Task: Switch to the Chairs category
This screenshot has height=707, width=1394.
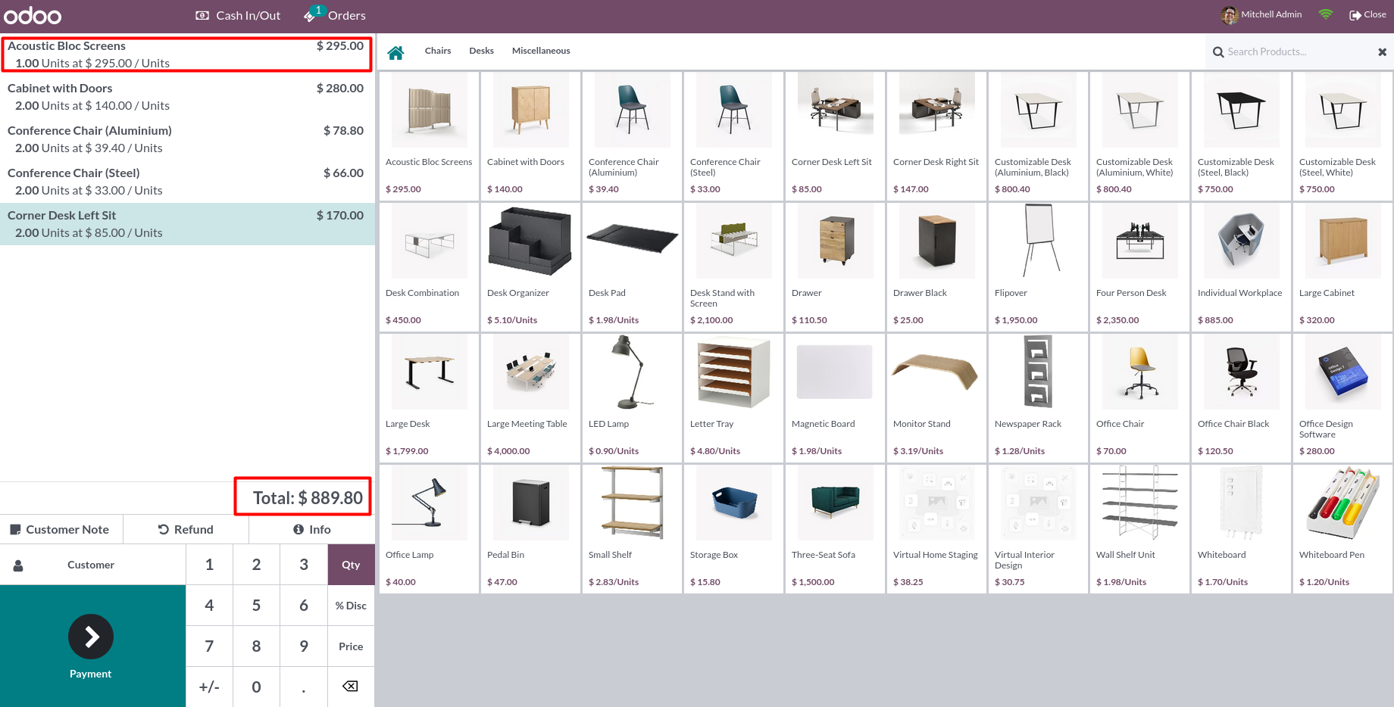Action: [438, 51]
